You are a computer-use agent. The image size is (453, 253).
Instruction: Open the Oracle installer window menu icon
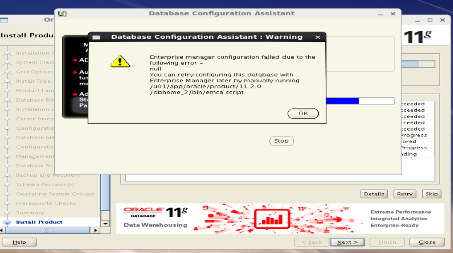coord(4,20)
